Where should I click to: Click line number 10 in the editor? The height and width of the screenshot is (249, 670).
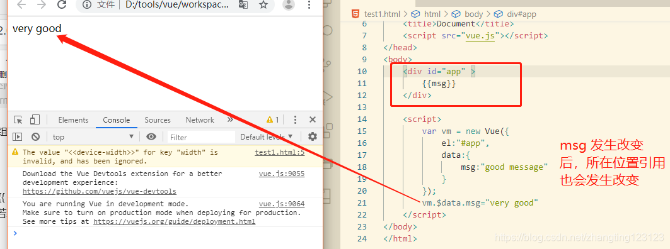click(x=362, y=71)
